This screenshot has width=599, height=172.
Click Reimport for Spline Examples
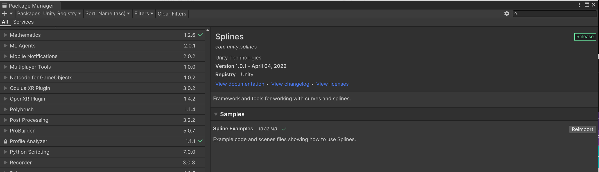click(x=582, y=129)
